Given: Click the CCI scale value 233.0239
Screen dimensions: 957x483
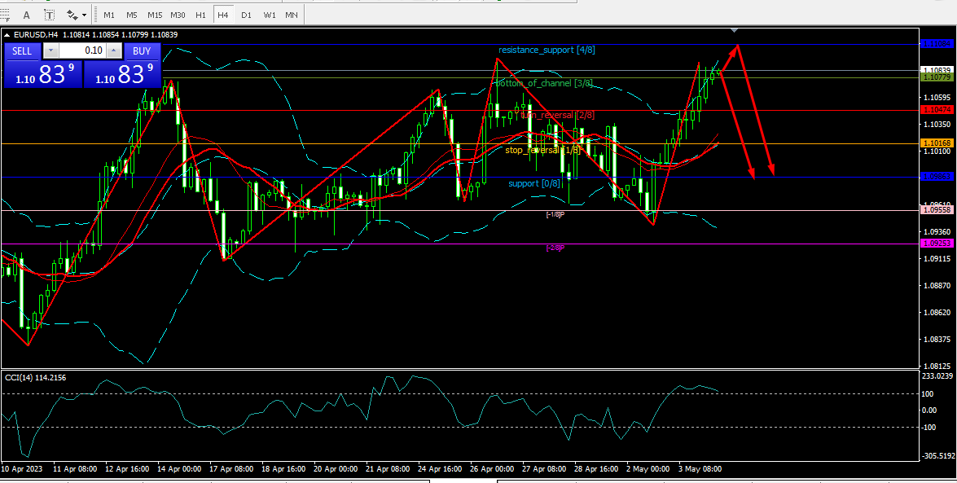Looking at the screenshot, I should (x=937, y=377).
